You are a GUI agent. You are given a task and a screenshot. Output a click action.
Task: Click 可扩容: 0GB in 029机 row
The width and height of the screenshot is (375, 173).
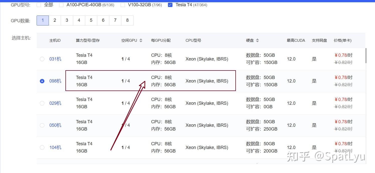click(259, 107)
